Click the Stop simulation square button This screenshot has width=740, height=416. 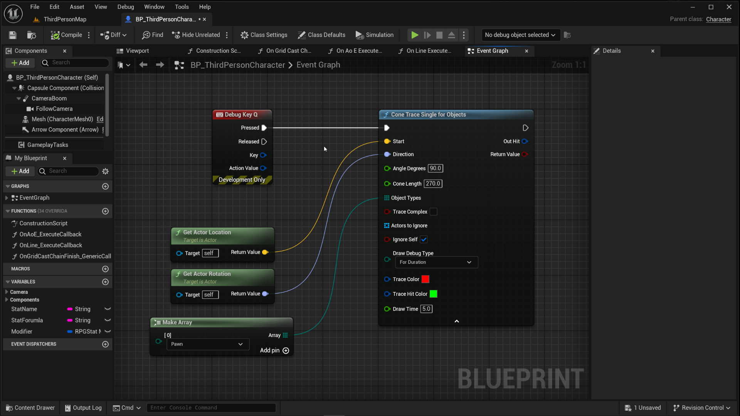tap(439, 35)
